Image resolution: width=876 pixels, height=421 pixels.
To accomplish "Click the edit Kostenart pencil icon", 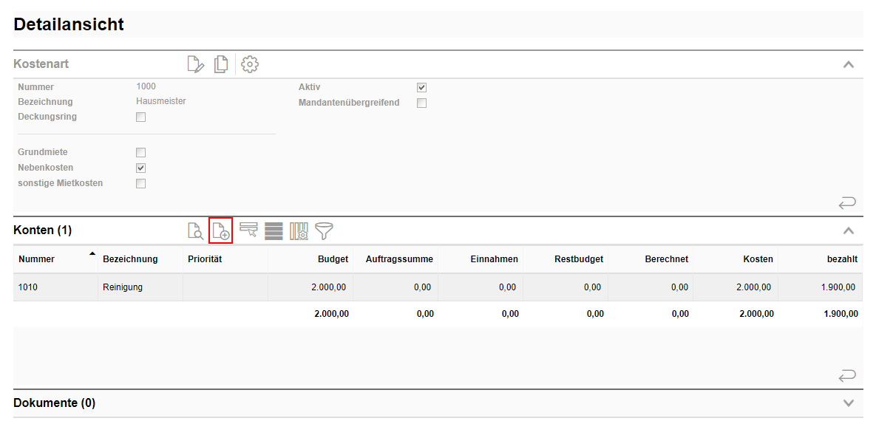I will (195, 64).
